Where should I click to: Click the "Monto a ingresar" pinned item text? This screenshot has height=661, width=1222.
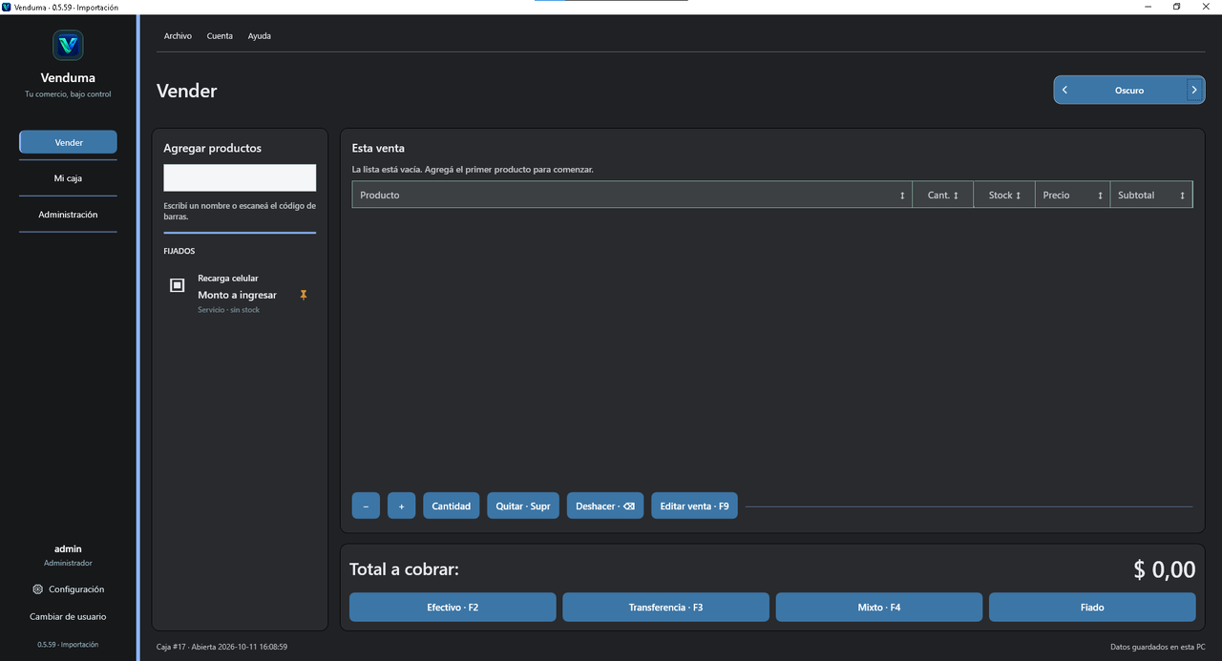[237, 295]
